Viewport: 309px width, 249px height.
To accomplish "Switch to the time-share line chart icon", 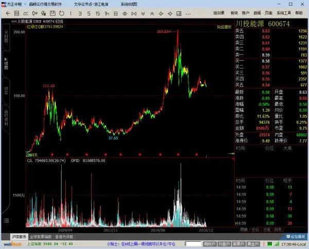I will click(x=26, y=13).
